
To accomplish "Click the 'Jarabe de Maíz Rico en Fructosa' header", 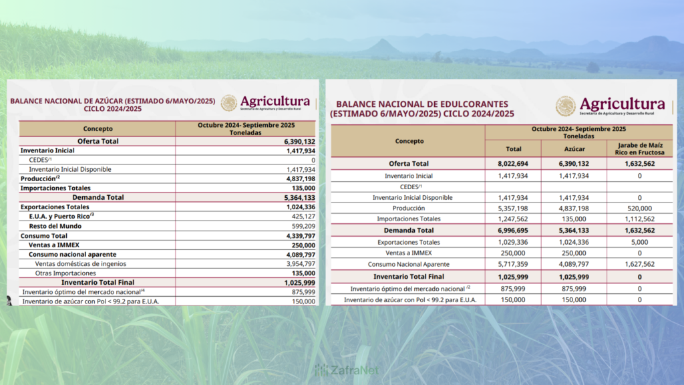I will coord(640,148).
